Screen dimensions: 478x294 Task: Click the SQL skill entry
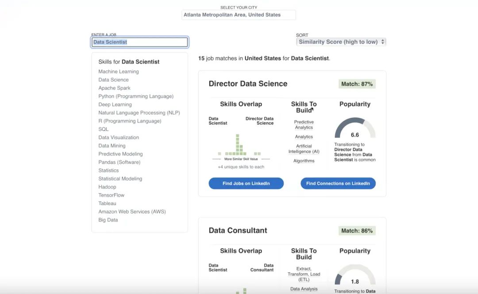tap(103, 129)
